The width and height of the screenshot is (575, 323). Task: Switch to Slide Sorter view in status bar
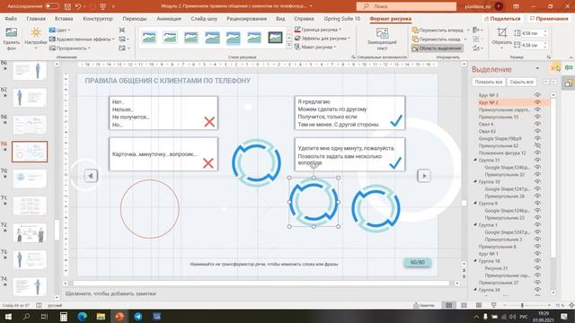(464, 305)
